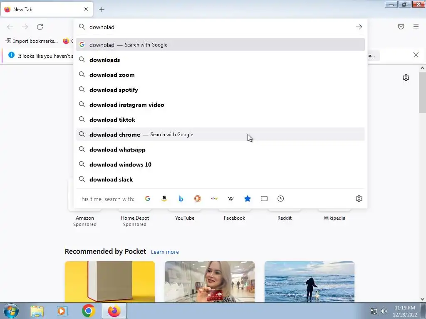
Task: Click the scrollbar down arrow
Action: click(422, 299)
